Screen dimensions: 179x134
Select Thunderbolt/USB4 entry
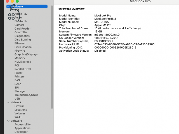[26, 95]
